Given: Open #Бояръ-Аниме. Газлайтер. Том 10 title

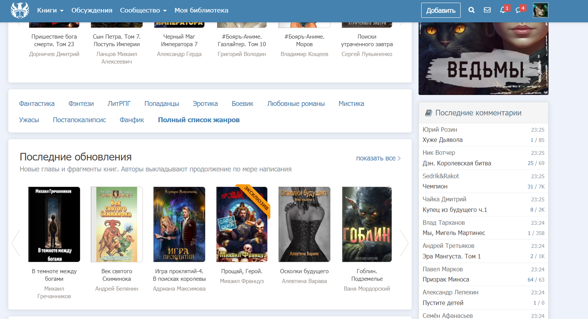Looking at the screenshot, I should [242, 40].
